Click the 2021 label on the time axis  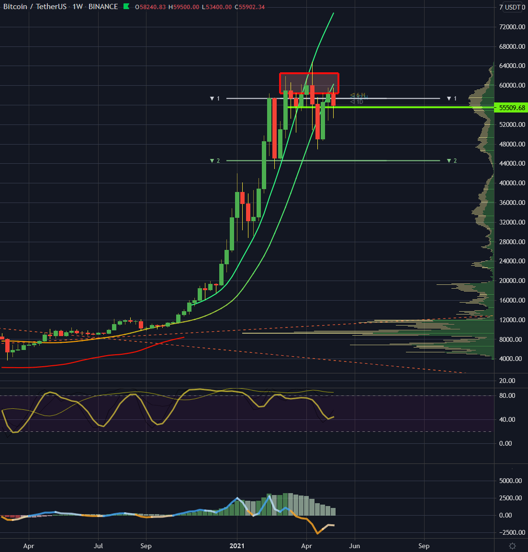coord(237,546)
